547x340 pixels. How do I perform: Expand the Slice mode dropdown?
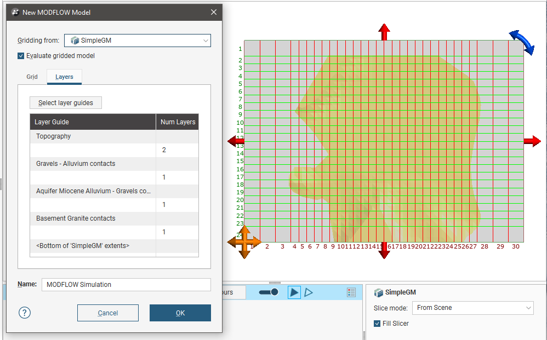472,308
